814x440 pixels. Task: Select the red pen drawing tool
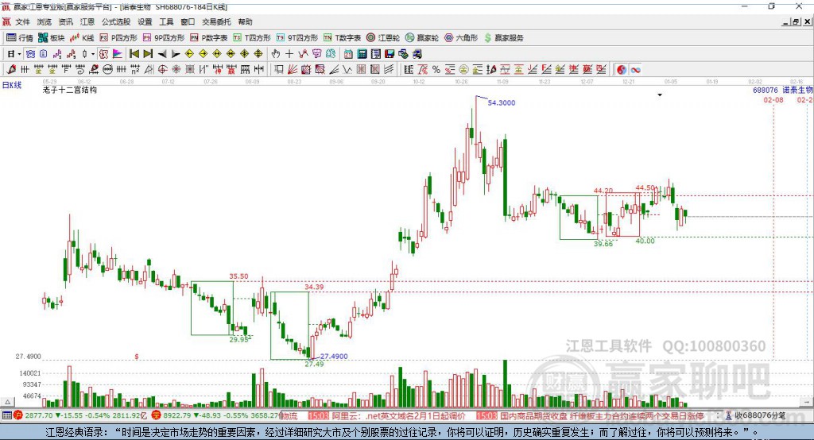[x=11, y=70]
